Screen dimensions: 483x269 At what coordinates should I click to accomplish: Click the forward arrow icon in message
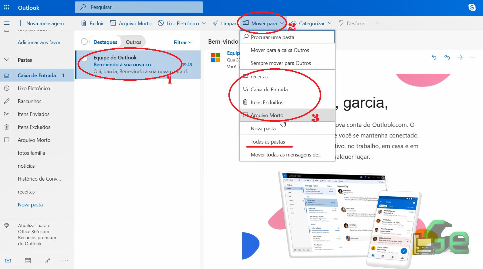pos(460,57)
